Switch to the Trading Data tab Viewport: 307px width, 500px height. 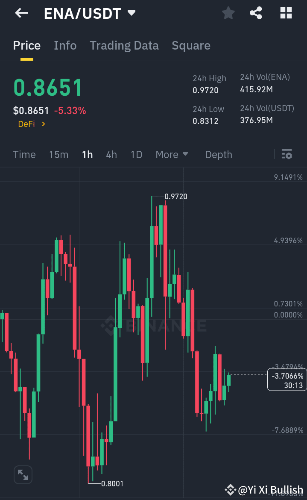click(124, 45)
